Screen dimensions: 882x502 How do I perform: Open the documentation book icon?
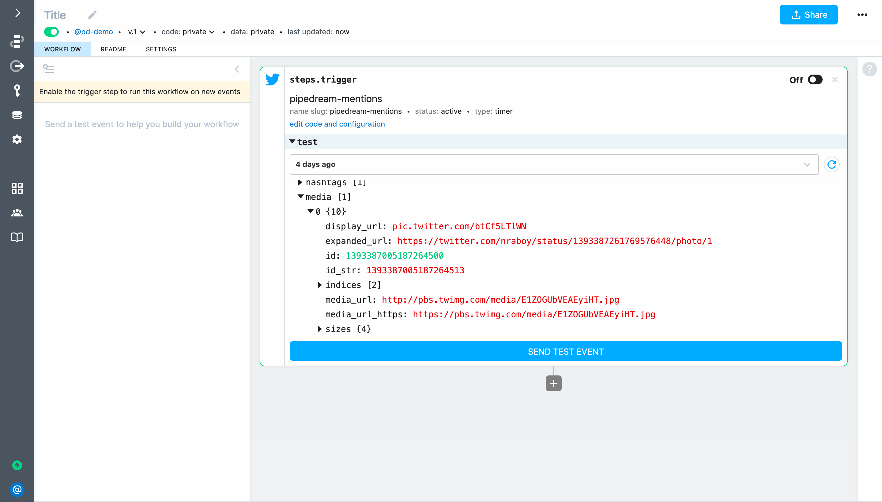17,237
